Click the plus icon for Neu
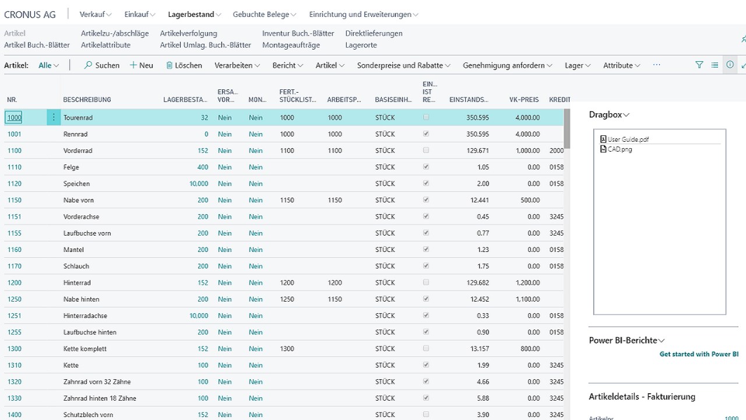 133,65
